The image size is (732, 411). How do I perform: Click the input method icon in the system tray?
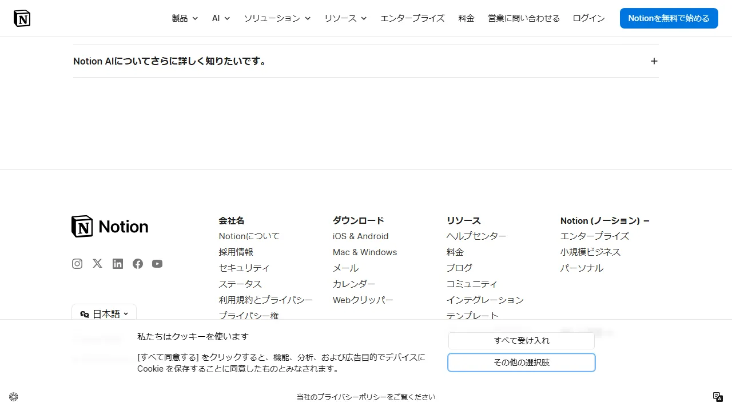tap(717, 396)
